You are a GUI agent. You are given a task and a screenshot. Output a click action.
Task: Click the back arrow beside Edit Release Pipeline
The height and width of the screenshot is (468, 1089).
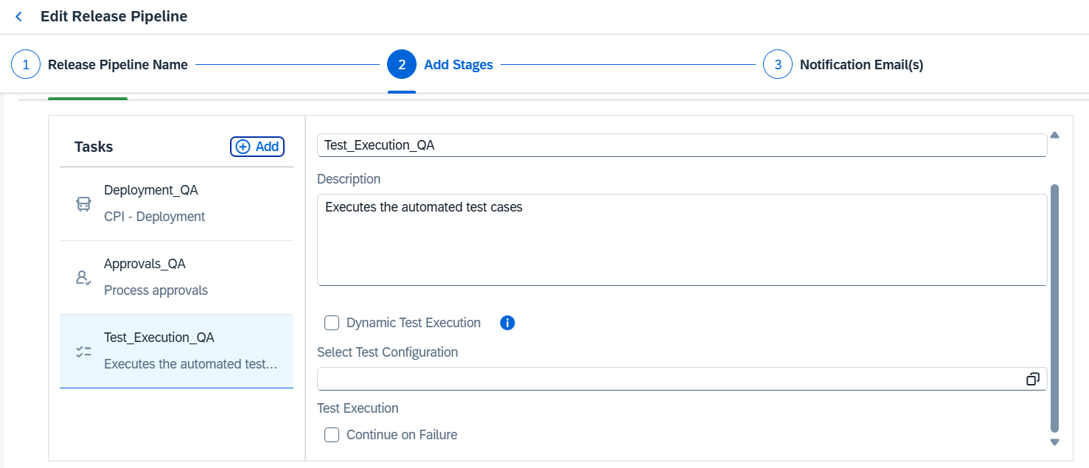[x=18, y=16]
